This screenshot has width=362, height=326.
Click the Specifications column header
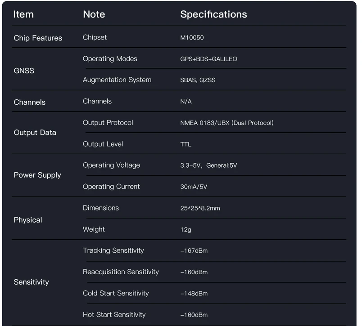(213, 14)
